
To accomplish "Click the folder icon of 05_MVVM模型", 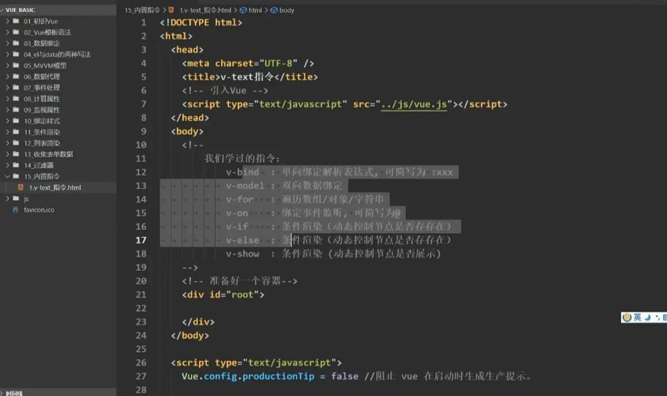I will coord(16,65).
